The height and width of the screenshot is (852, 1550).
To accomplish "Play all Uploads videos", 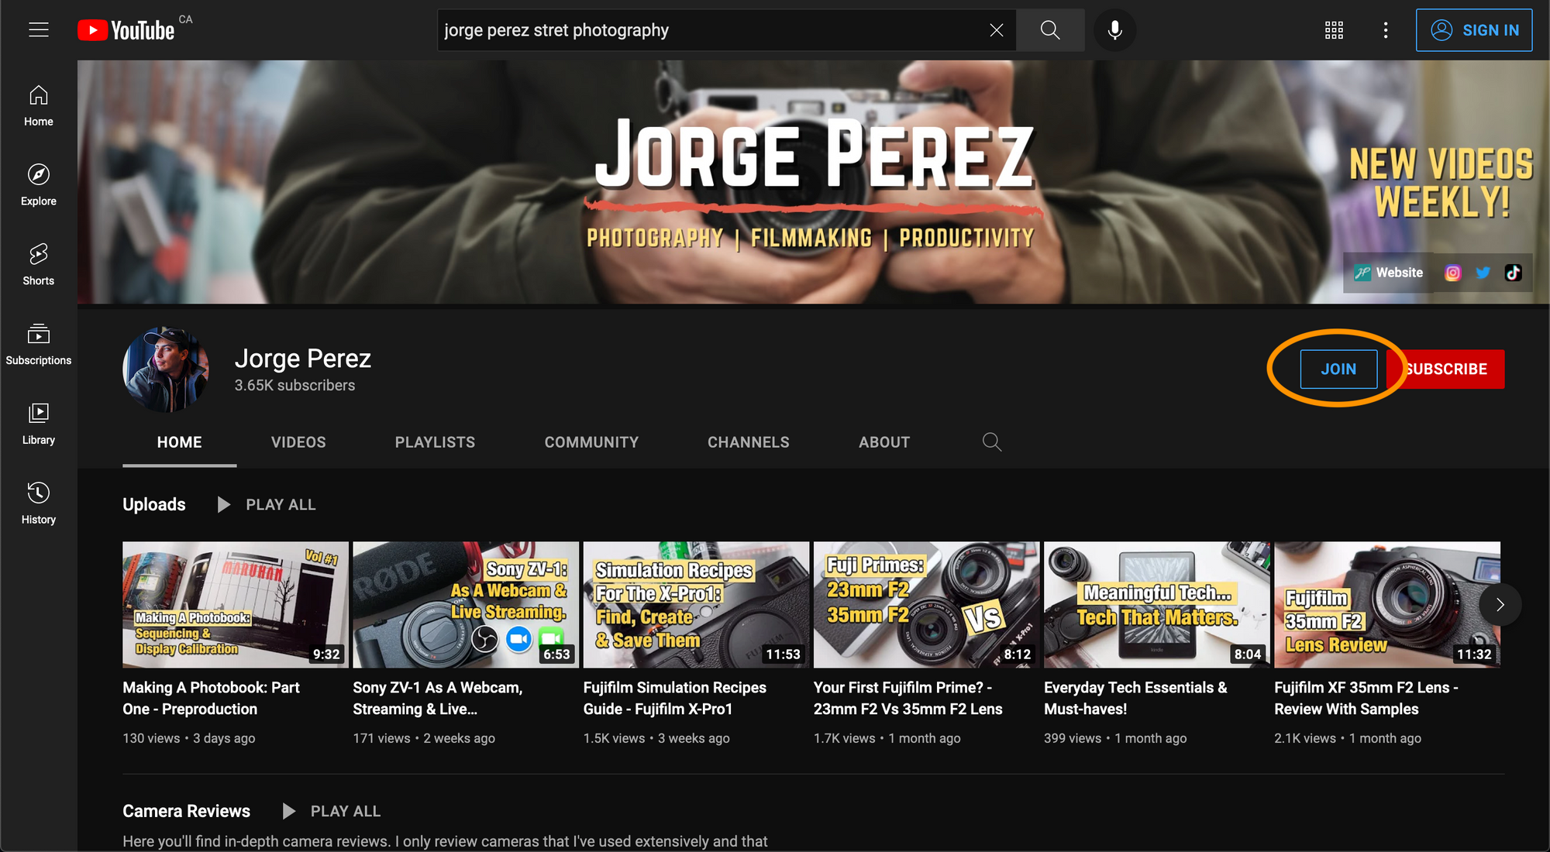I will 266,504.
